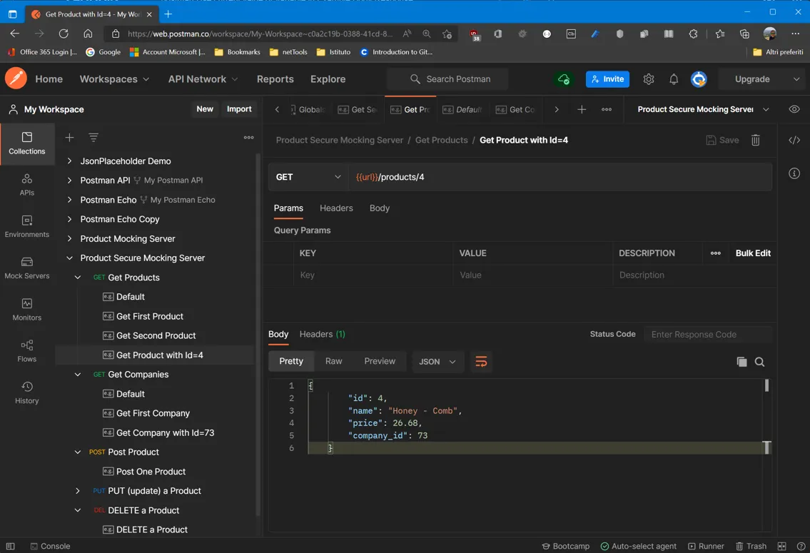Expand the Postman Echo Copy collection
This screenshot has width=810, height=553.
(x=69, y=219)
